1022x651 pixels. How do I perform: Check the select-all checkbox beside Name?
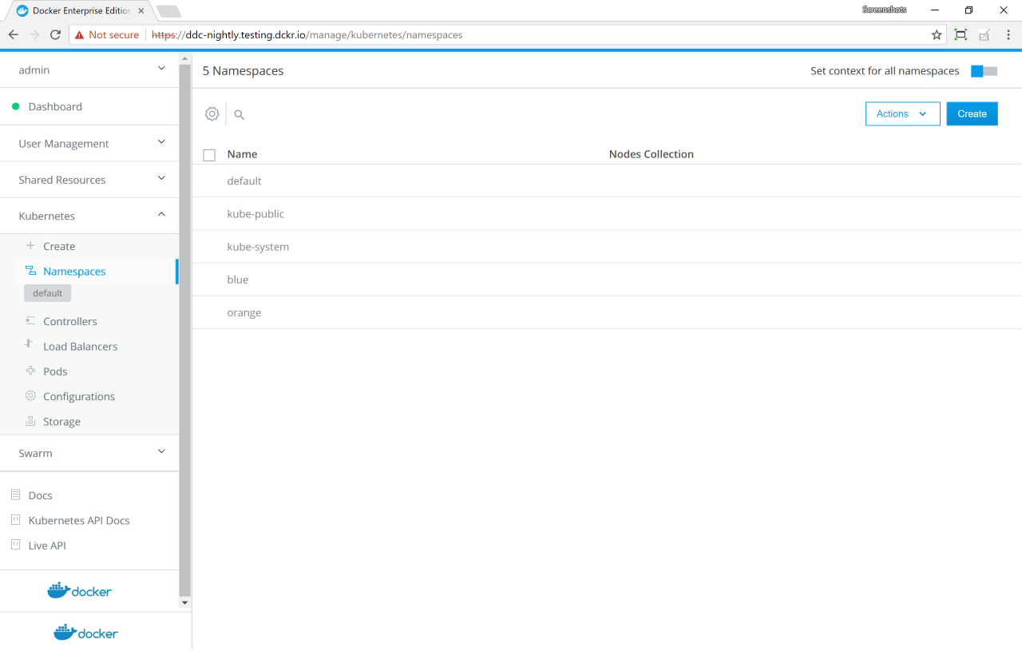[209, 155]
